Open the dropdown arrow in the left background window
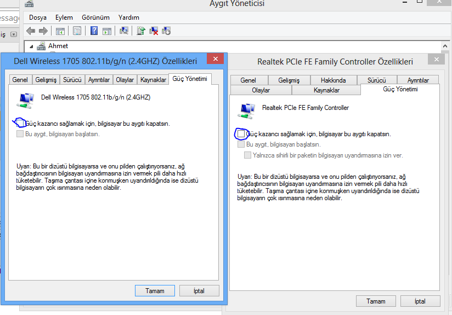Viewport: 452px width, 315px height. pyautogui.click(x=14, y=34)
